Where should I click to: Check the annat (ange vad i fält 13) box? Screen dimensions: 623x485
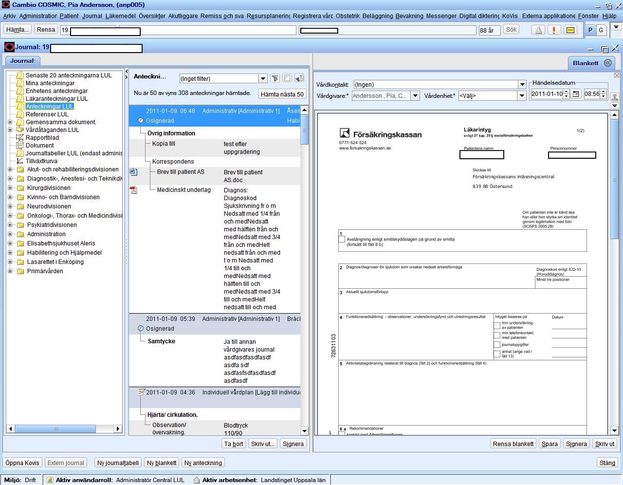click(x=497, y=354)
